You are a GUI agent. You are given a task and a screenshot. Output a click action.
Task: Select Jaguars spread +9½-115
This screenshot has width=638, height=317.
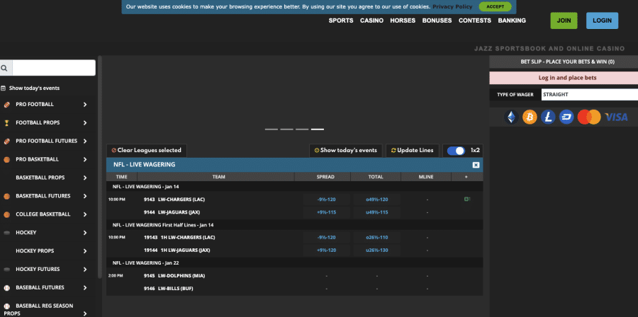[326, 212]
